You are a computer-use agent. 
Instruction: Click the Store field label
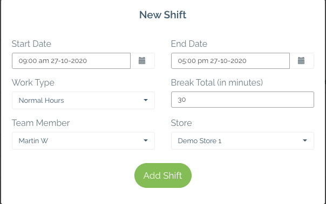click(181, 123)
